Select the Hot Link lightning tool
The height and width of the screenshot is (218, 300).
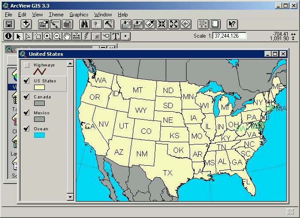click(86, 36)
